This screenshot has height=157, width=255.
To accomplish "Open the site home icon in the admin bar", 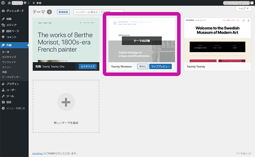I will pyautogui.click(x=9, y=3).
